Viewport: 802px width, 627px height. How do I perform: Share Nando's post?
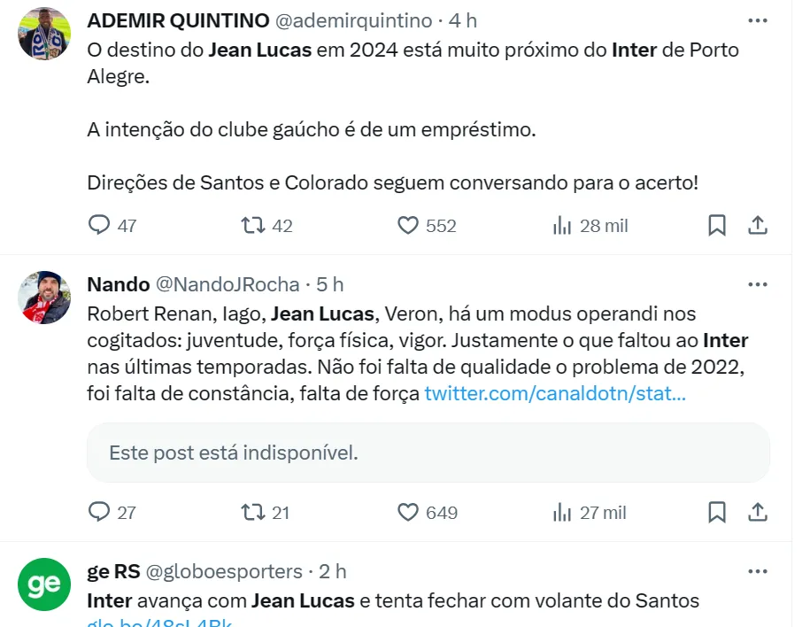click(x=758, y=512)
